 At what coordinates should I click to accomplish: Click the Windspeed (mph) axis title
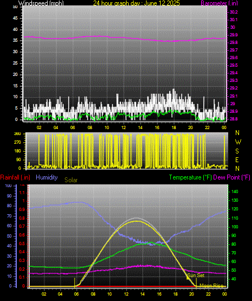coord(41,3)
